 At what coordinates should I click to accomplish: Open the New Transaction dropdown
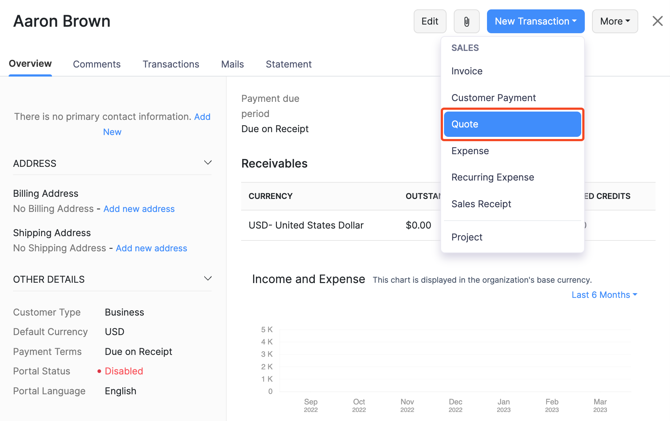point(535,21)
